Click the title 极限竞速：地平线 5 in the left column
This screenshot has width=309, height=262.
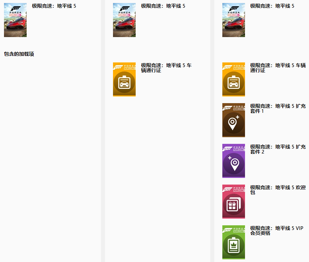coord(54,6)
